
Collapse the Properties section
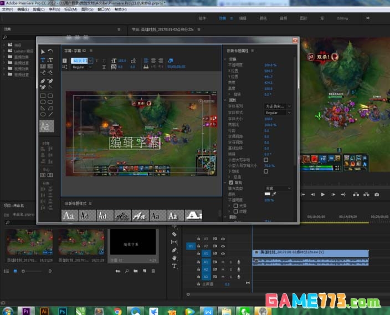(x=225, y=100)
